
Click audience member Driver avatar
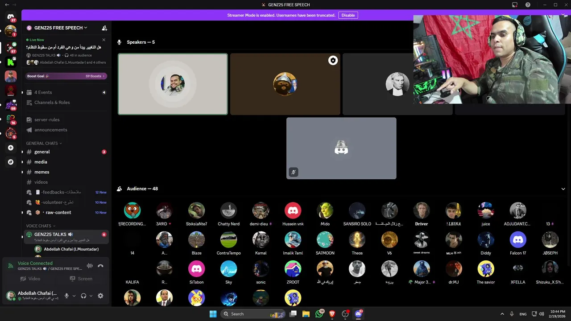[x=422, y=210]
